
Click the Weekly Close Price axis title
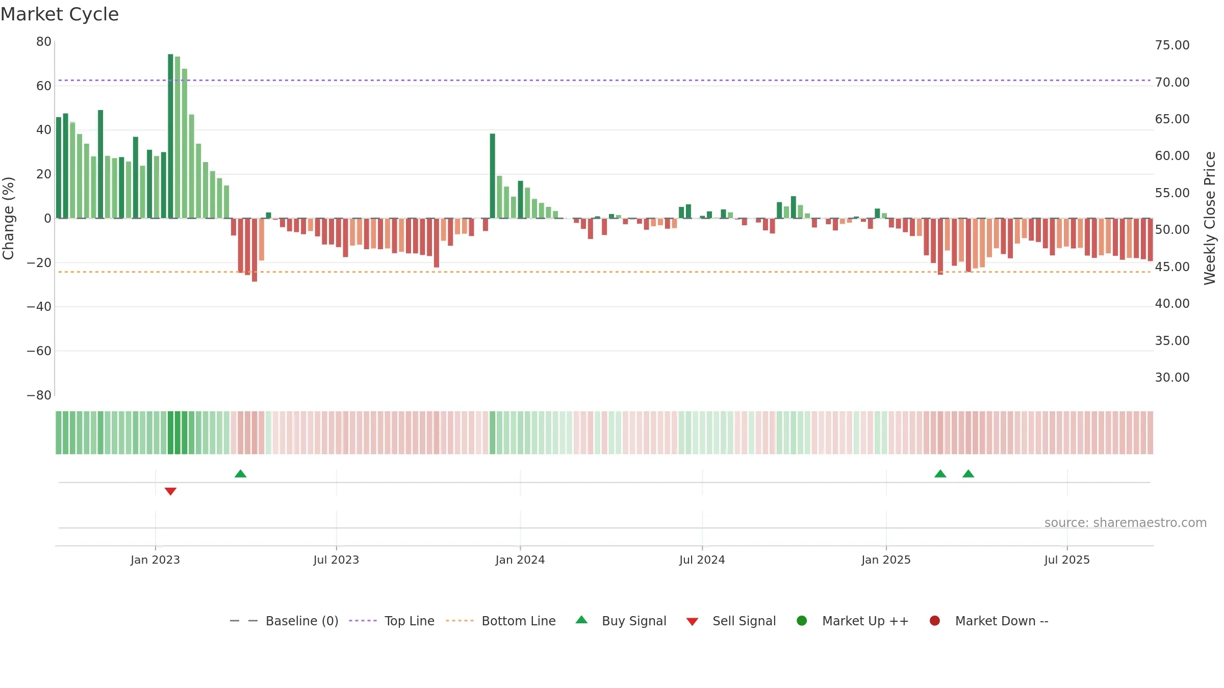click(x=1210, y=218)
